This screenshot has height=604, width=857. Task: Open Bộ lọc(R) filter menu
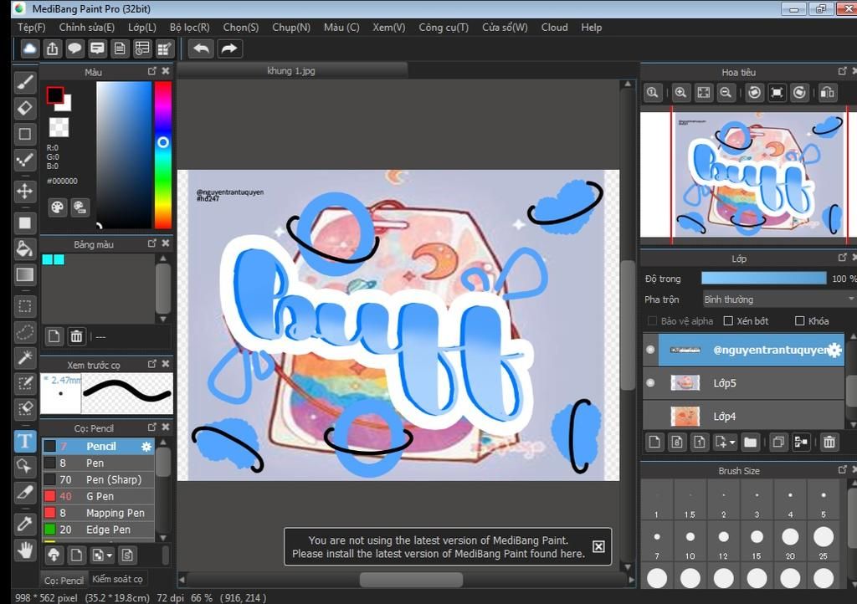pos(190,28)
